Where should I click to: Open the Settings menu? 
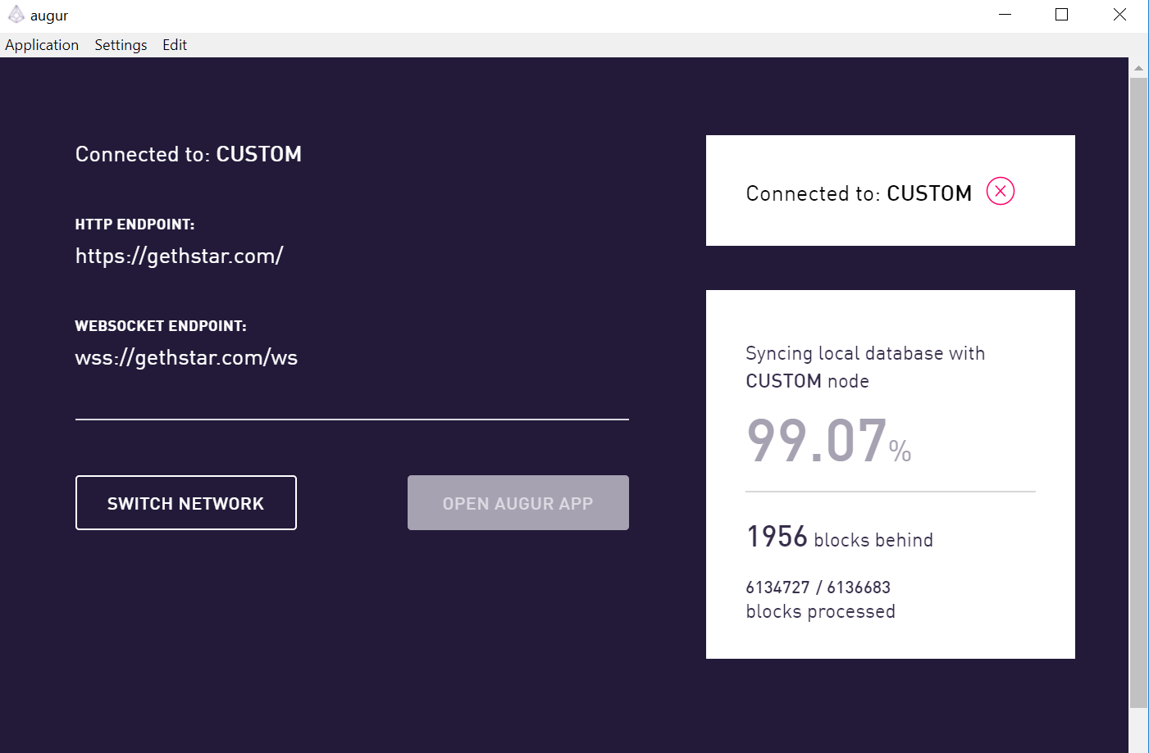point(121,45)
